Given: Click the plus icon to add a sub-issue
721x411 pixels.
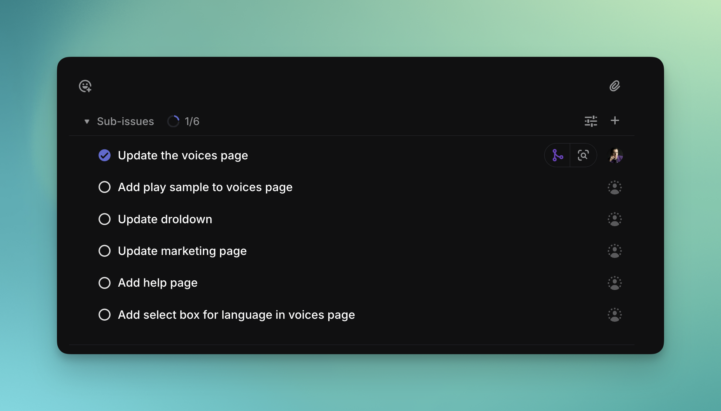Looking at the screenshot, I should [x=615, y=121].
